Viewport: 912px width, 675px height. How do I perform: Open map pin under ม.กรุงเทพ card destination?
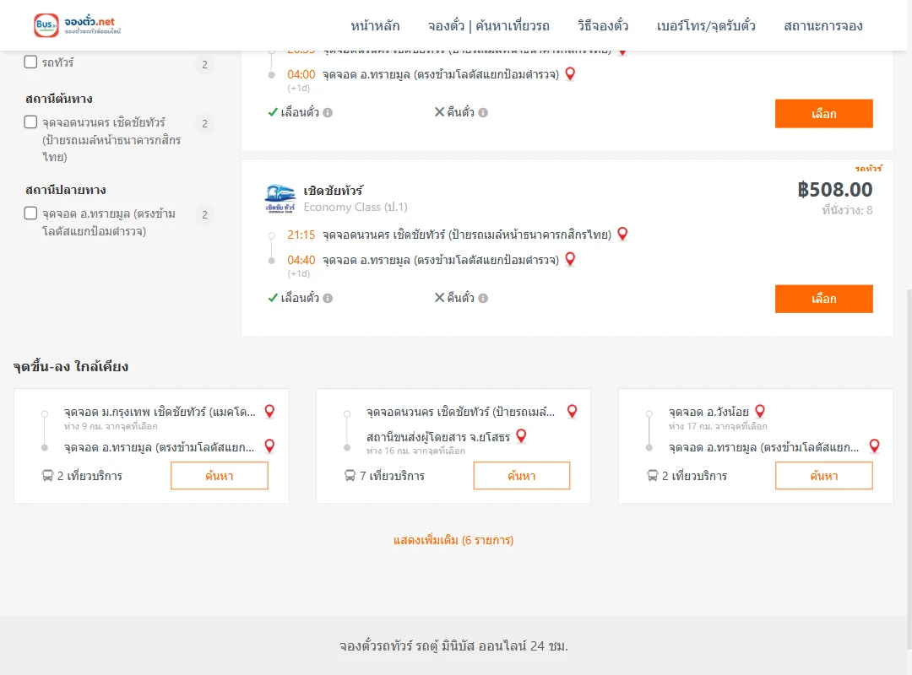coord(269,446)
